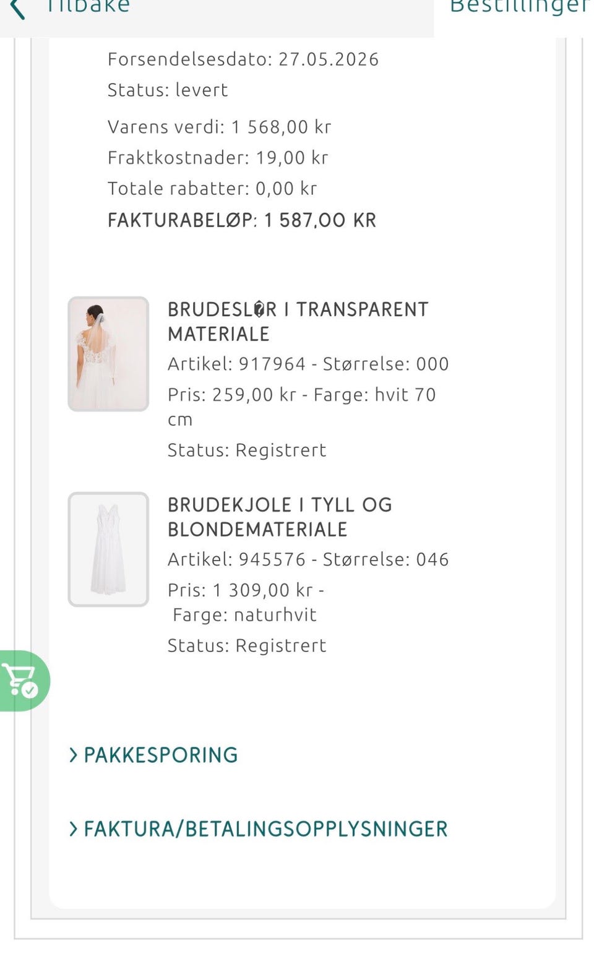Select Artikel 917964 details line
The height and width of the screenshot is (972, 594).
point(308,364)
